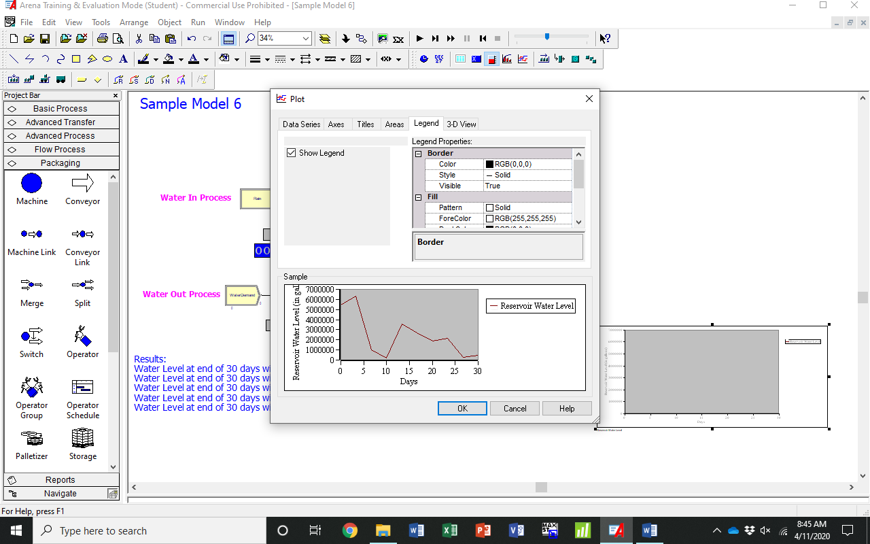Screen dimensions: 870x544
Task: Click the Undo arrow icon
Action: pos(192,39)
